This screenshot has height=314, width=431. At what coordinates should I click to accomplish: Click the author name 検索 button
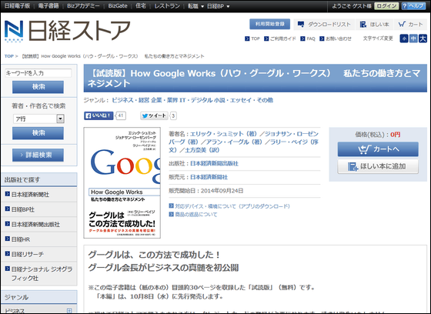(38, 133)
